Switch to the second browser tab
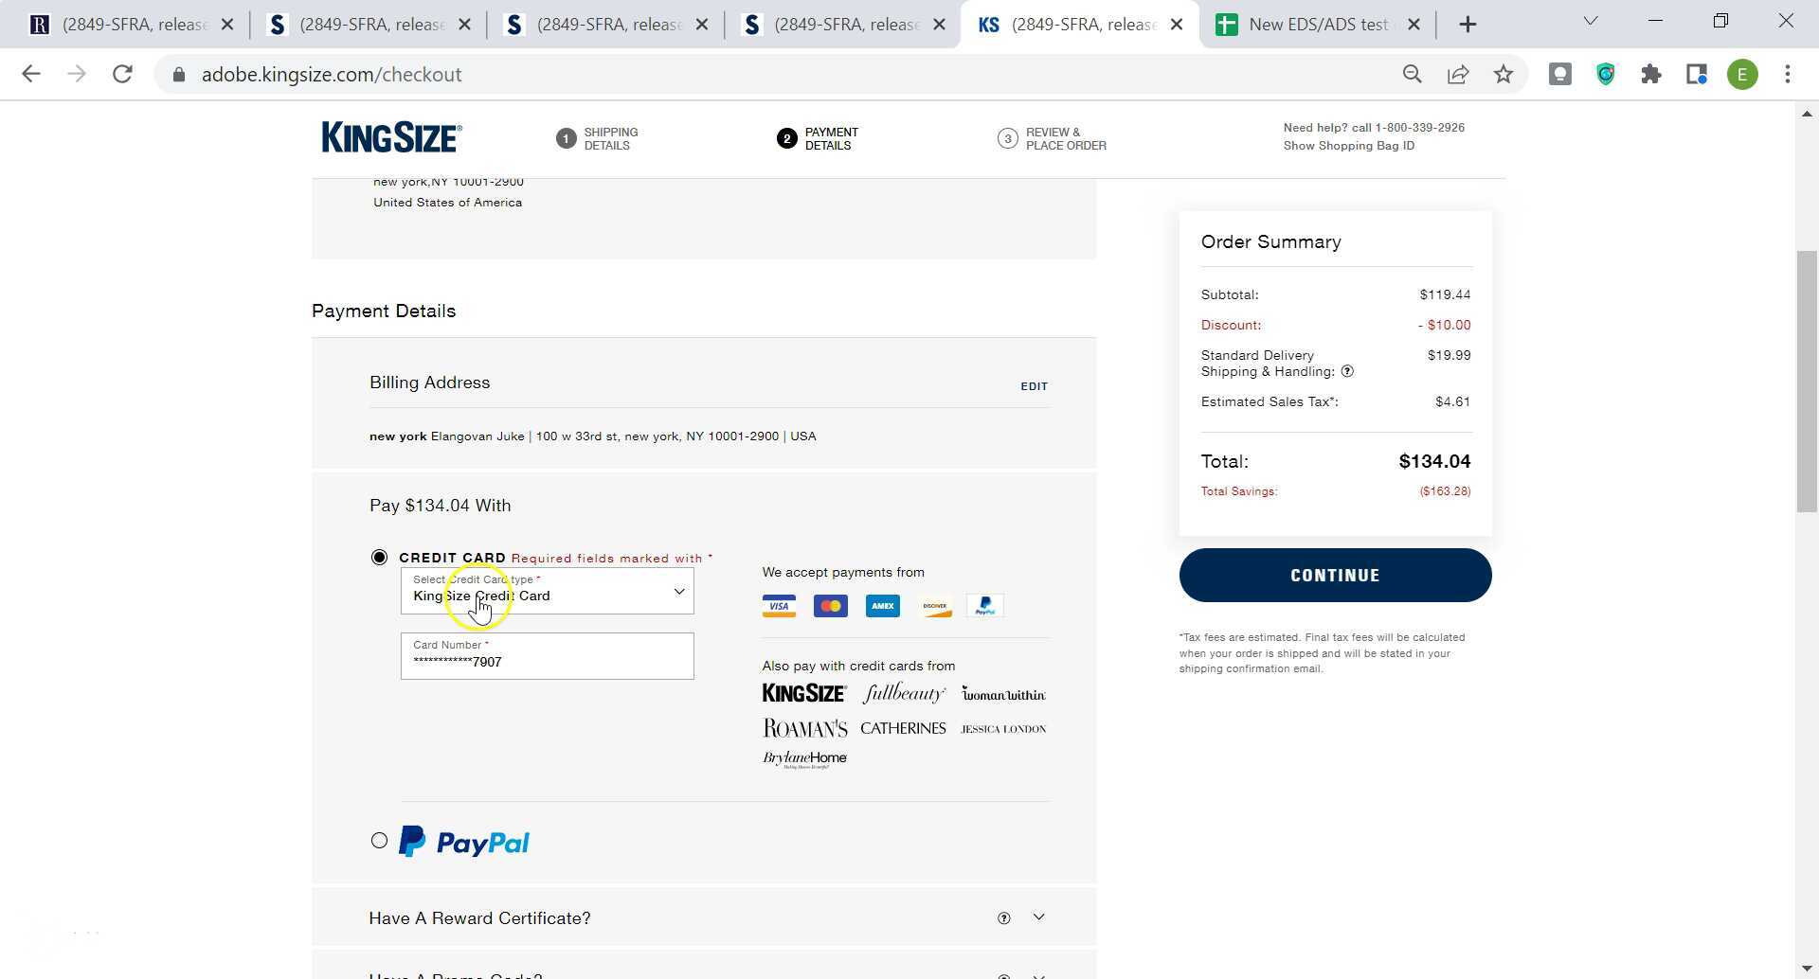 (x=369, y=25)
